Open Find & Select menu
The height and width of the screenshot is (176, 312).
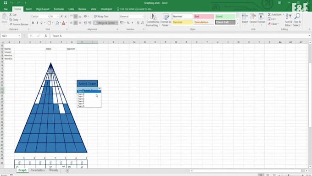tap(297, 20)
